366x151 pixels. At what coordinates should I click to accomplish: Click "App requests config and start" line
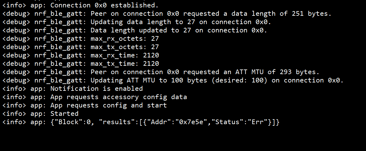108,105
